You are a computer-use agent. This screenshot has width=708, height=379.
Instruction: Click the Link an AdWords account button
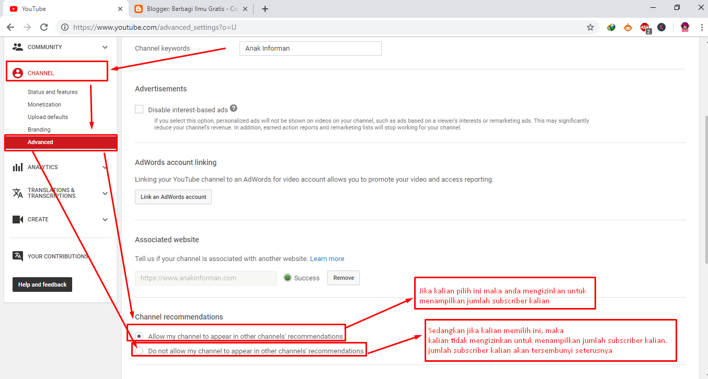click(173, 197)
